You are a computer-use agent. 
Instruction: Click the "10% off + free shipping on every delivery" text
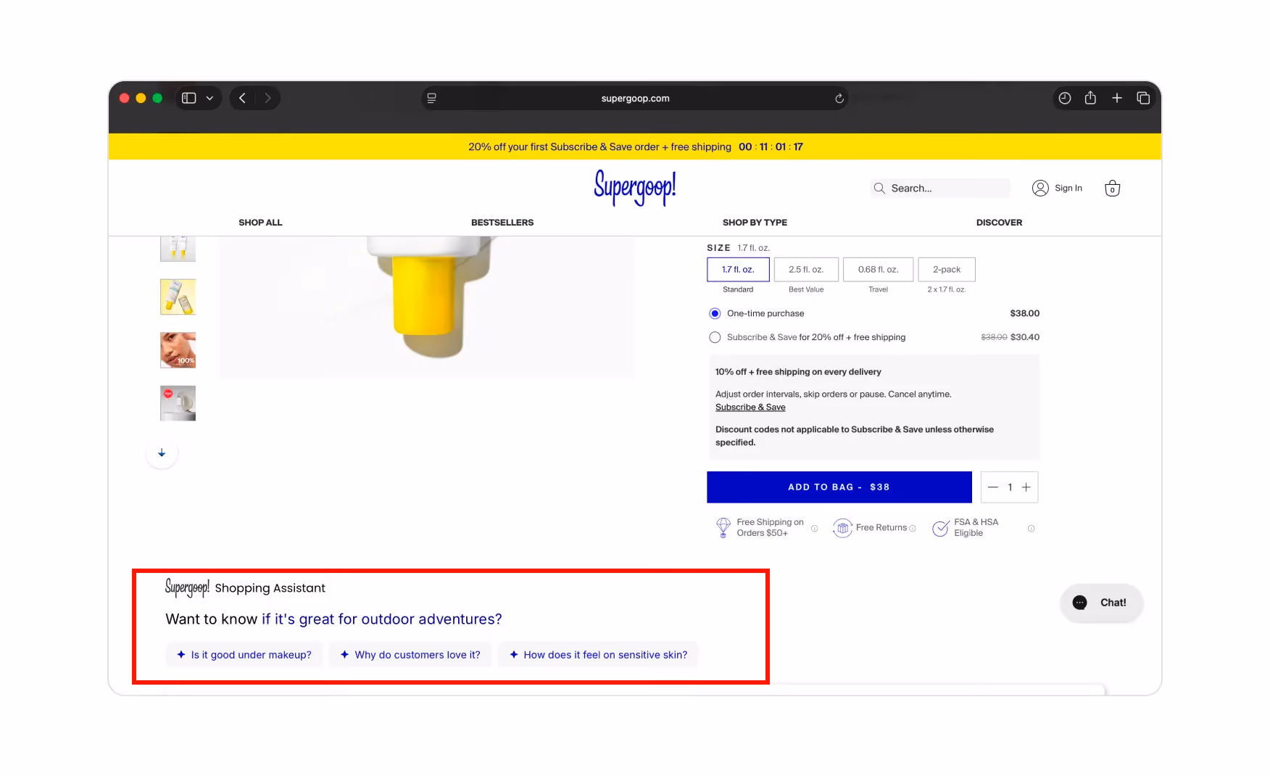click(798, 372)
